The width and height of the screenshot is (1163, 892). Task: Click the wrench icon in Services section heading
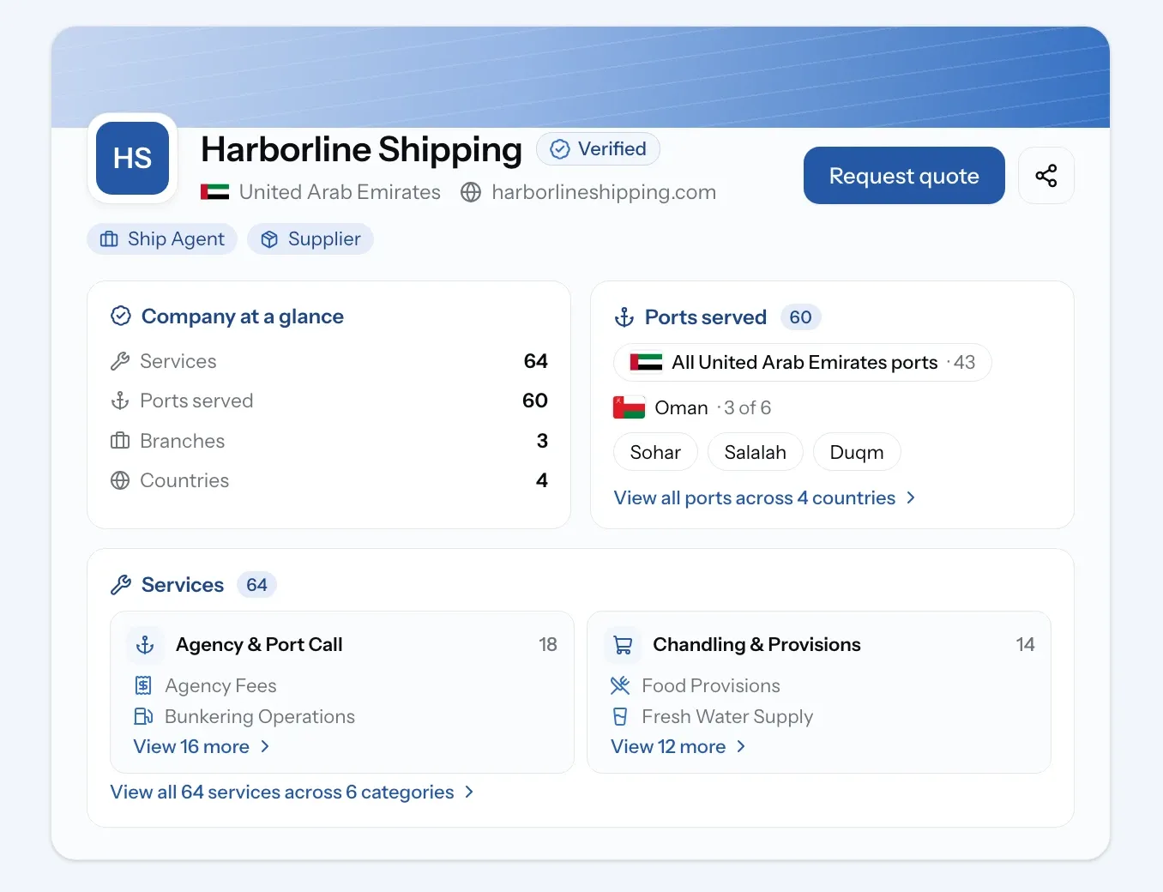coord(121,585)
